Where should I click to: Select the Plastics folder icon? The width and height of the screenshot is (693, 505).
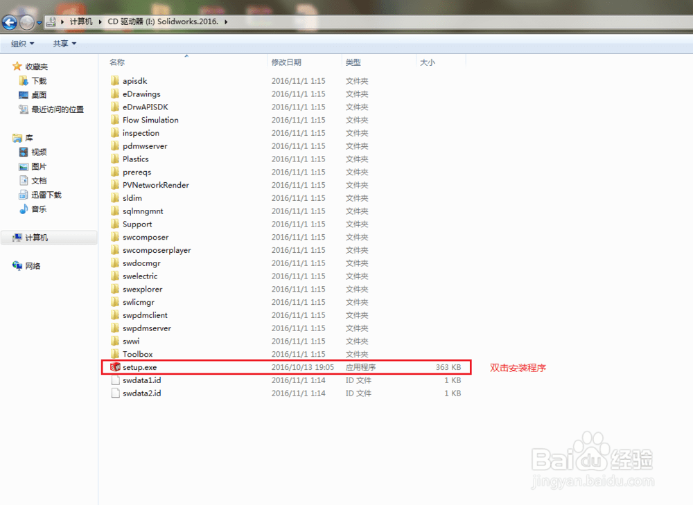tap(115, 159)
